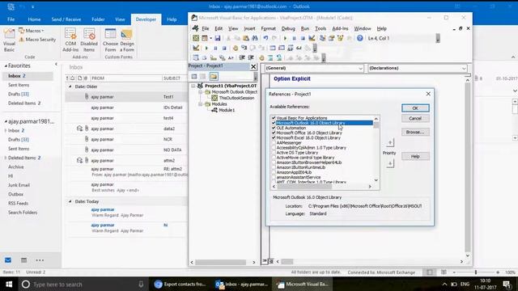Click OK in References dialog

click(415, 108)
